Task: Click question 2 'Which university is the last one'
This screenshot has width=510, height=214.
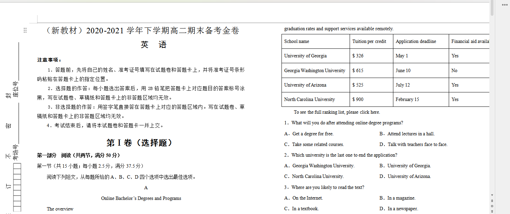Action: click(x=341, y=155)
